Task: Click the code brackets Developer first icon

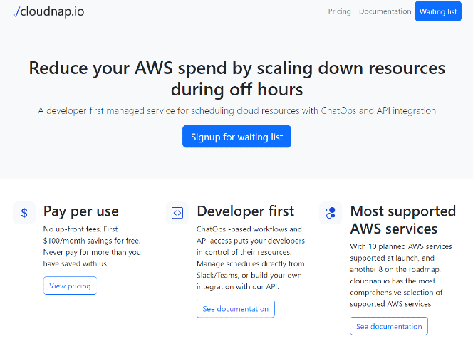Action: pos(177,213)
